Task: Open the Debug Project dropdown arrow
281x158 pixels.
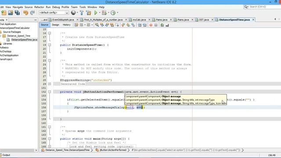Action: [x=108, y=13]
